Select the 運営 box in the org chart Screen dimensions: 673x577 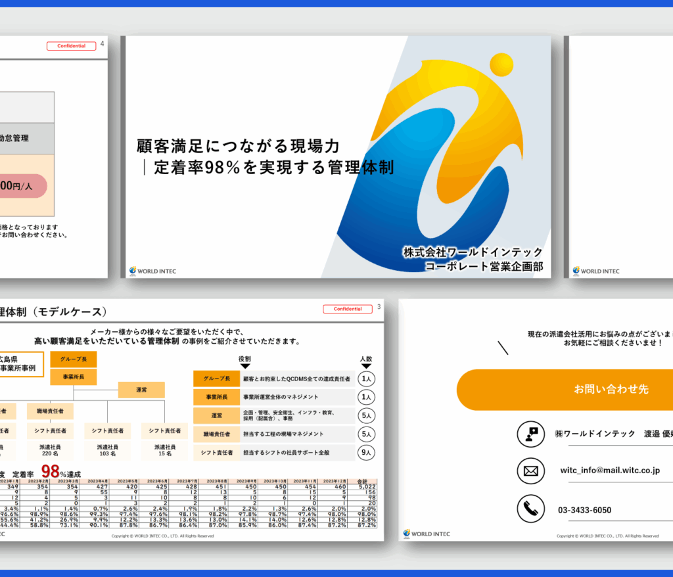coord(141,390)
